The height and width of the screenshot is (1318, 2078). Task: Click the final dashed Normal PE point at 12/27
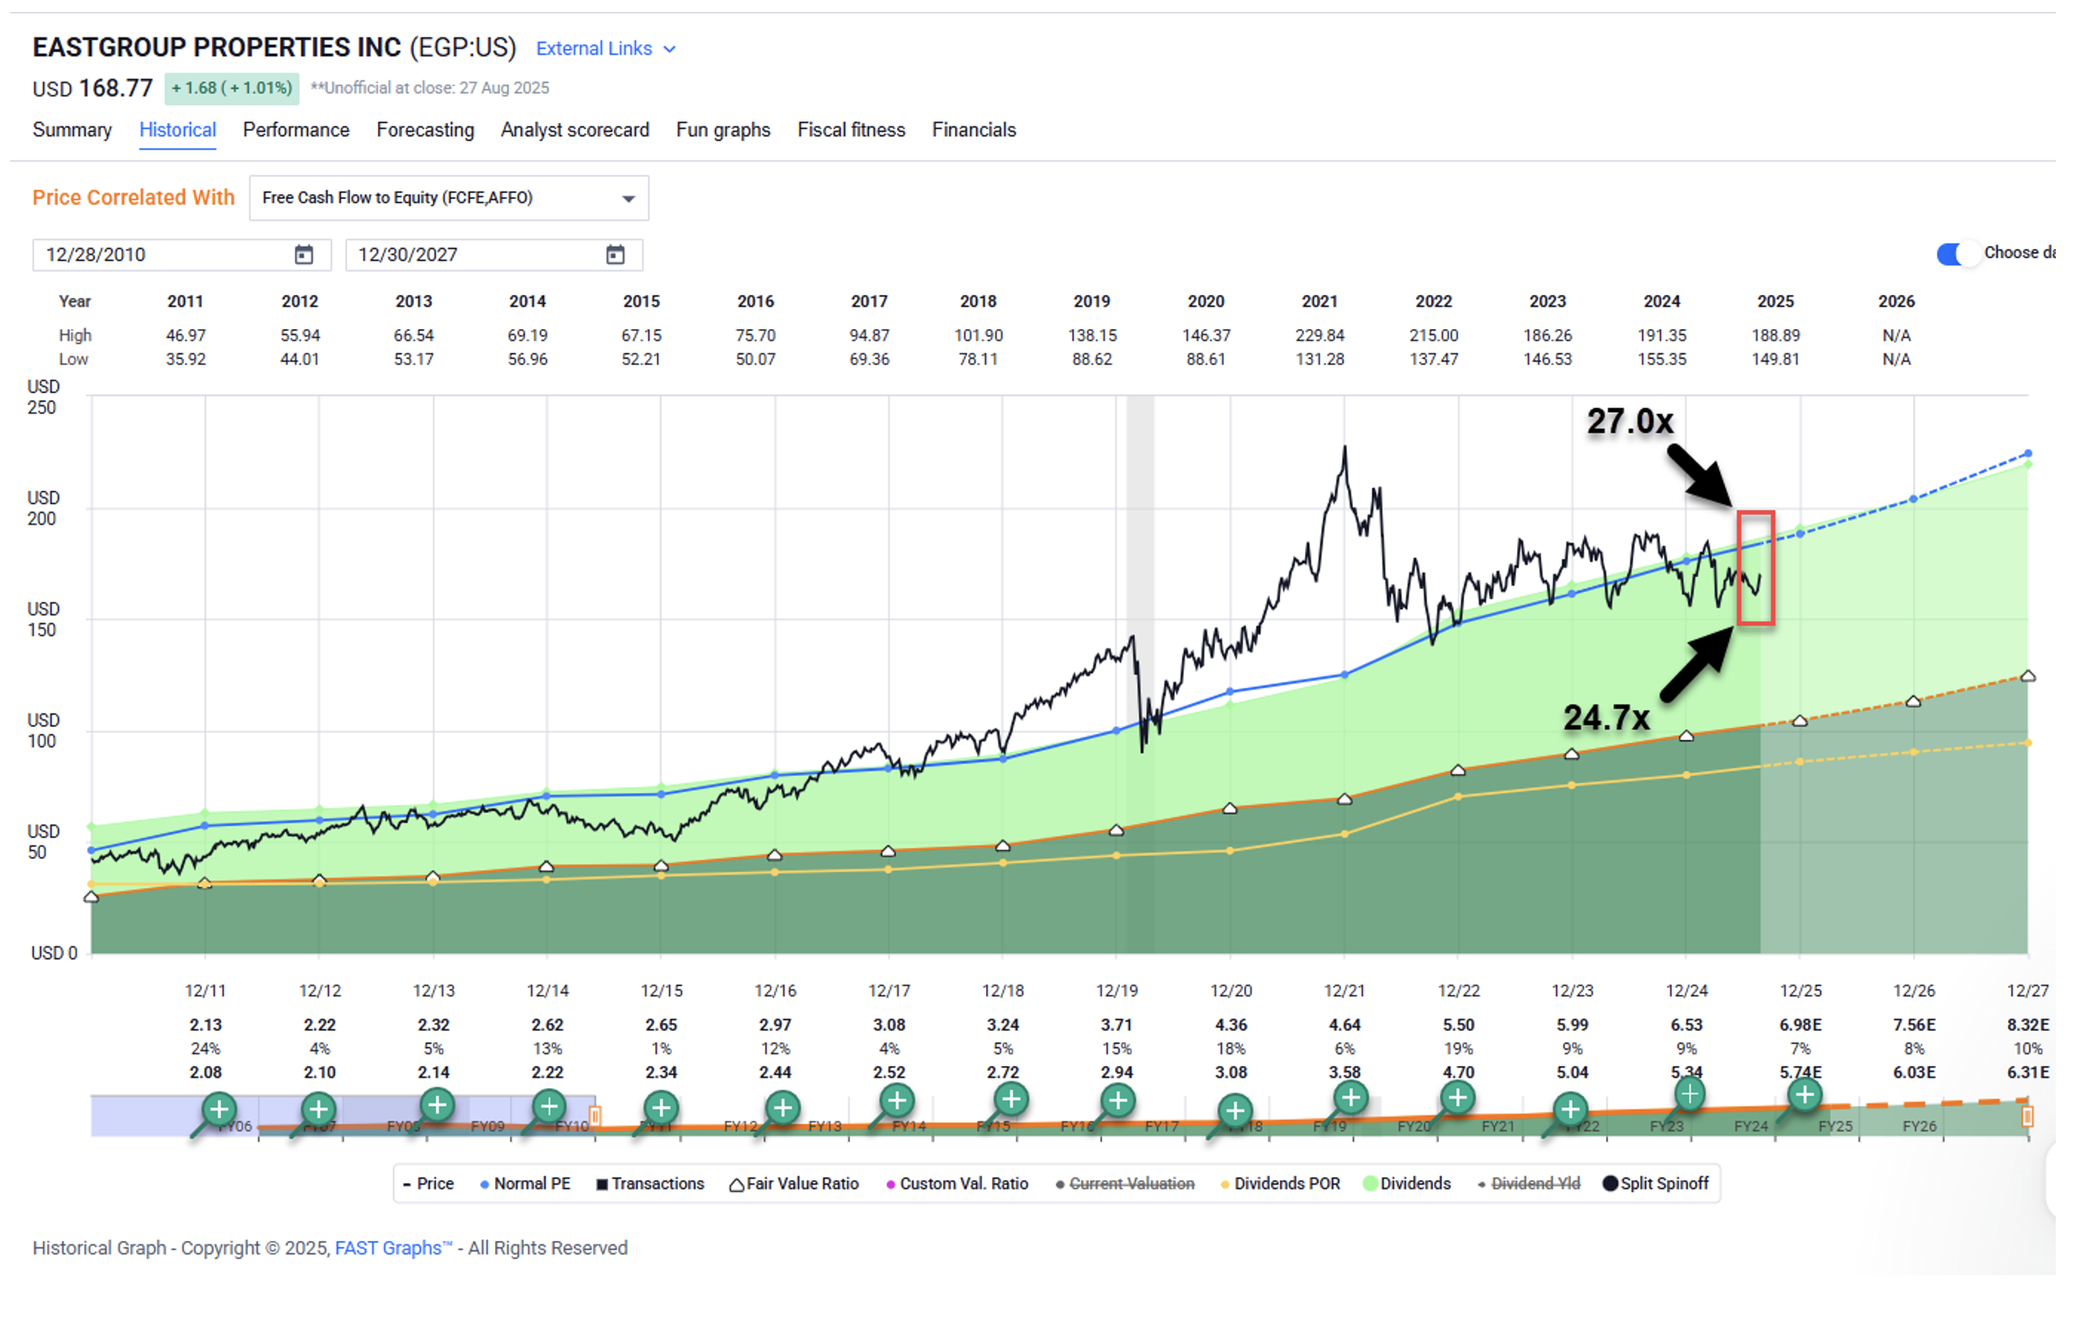pos(2028,454)
